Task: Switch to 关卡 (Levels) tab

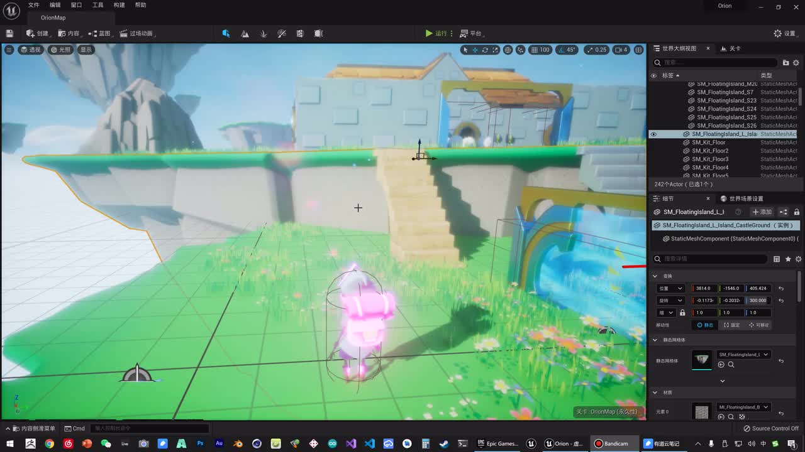Action: click(731, 48)
